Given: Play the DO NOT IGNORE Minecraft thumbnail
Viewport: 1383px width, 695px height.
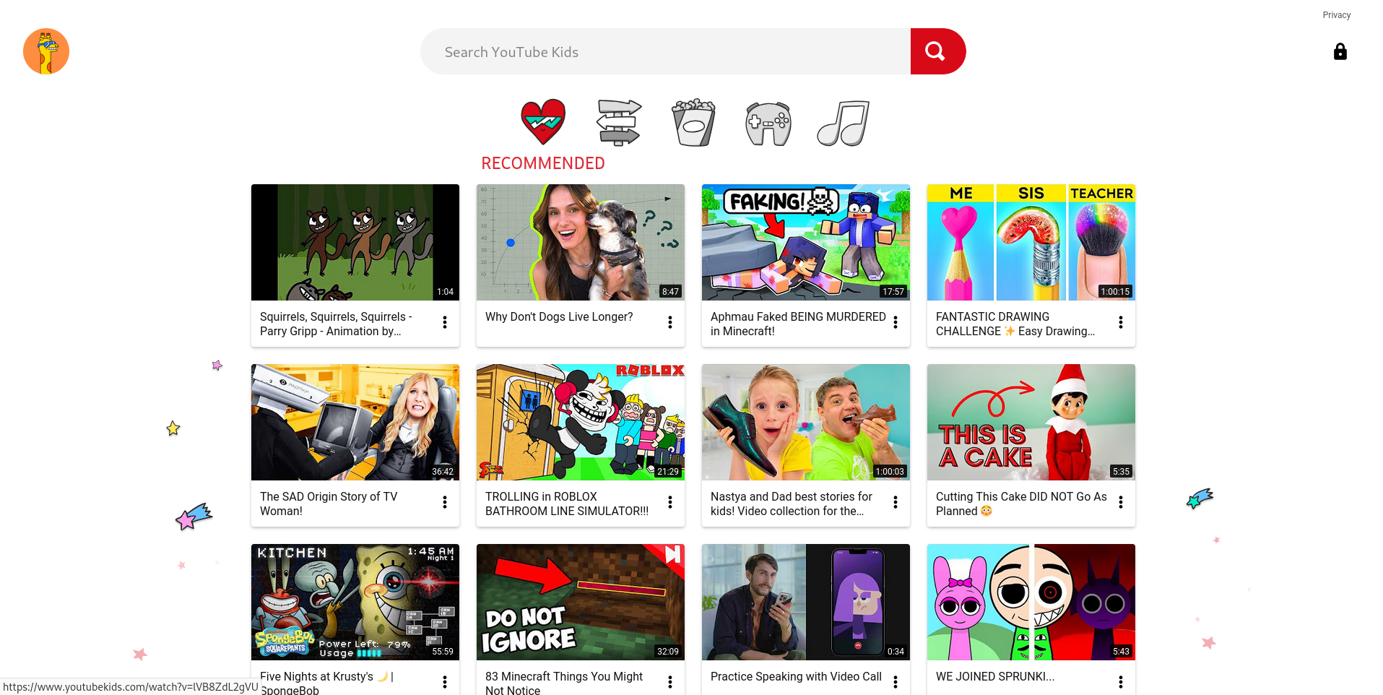Looking at the screenshot, I should [581, 602].
